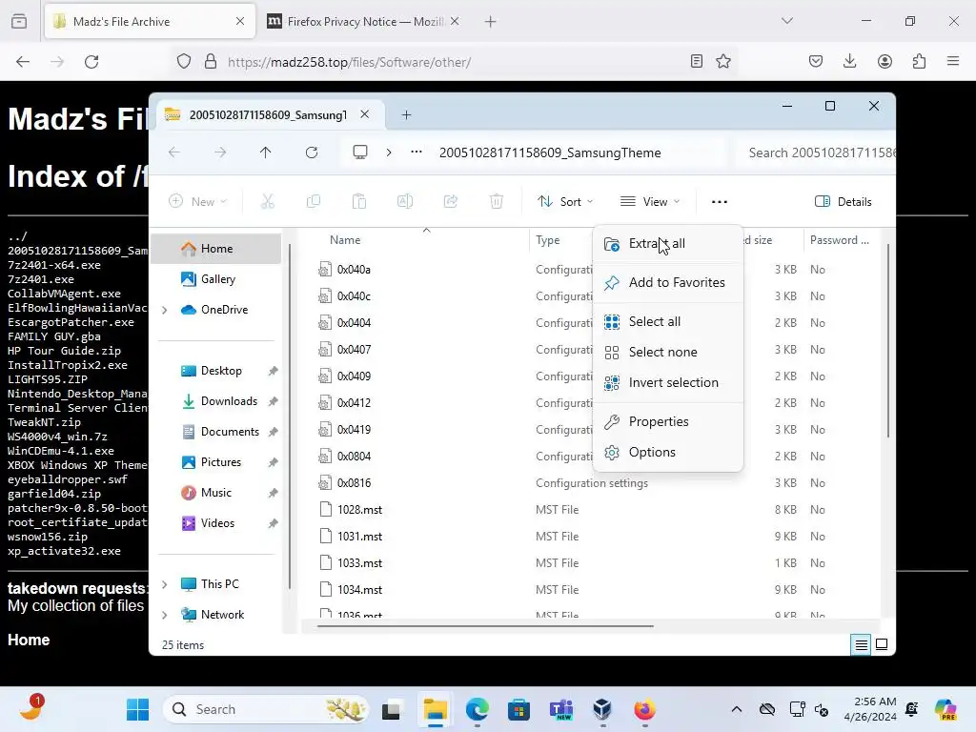Open wsnow156.zip link in Firefox
Image resolution: width=976 pixels, height=732 pixels.
point(48,537)
